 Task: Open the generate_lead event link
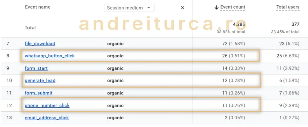pos(40,81)
